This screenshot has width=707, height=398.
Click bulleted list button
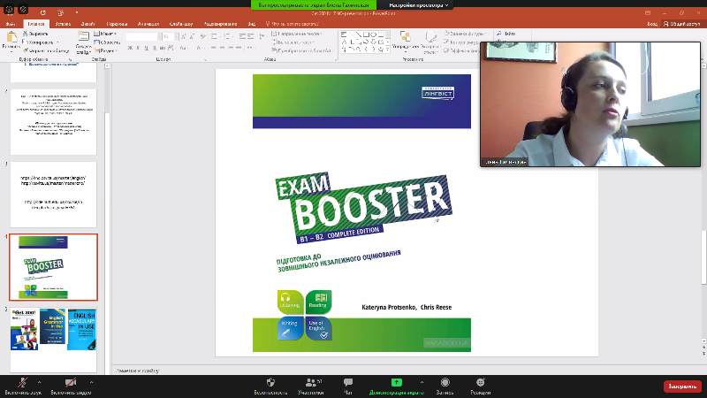click(215, 36)
